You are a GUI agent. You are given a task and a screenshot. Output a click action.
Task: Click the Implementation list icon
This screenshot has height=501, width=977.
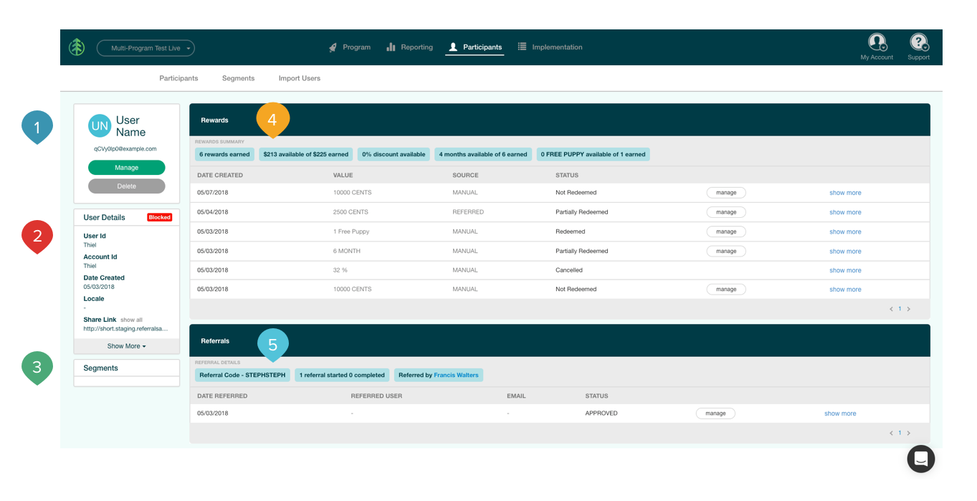(522, 47)
